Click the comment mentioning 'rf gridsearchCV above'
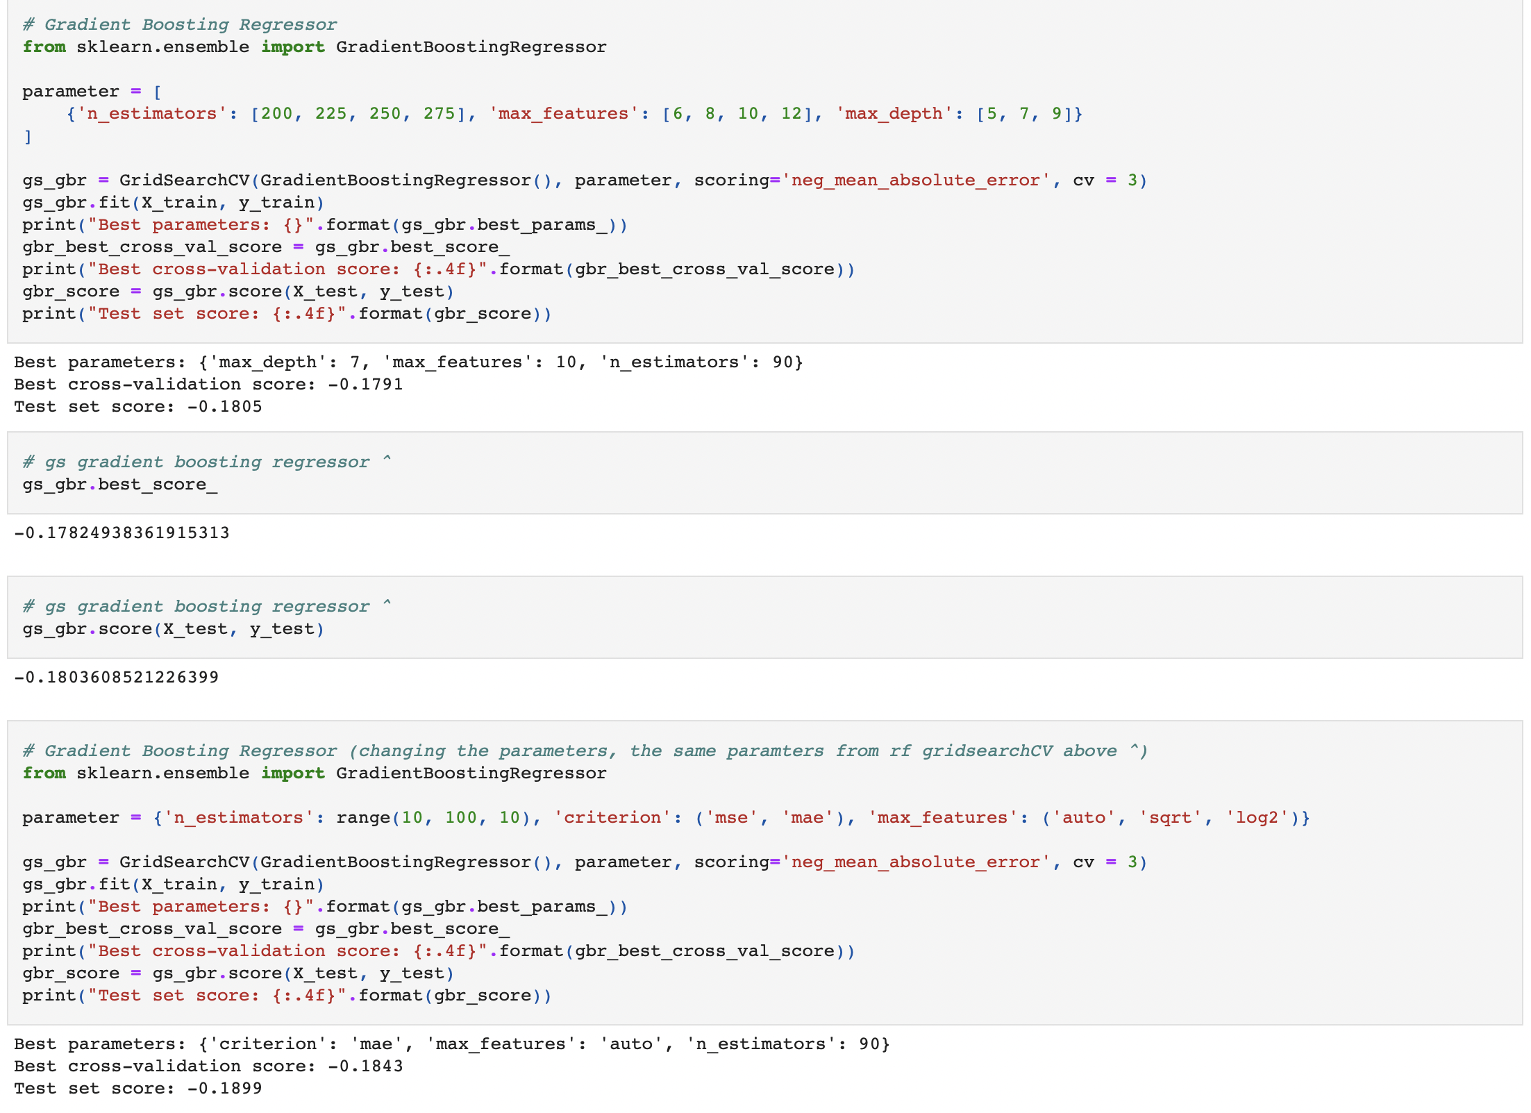 585,751
